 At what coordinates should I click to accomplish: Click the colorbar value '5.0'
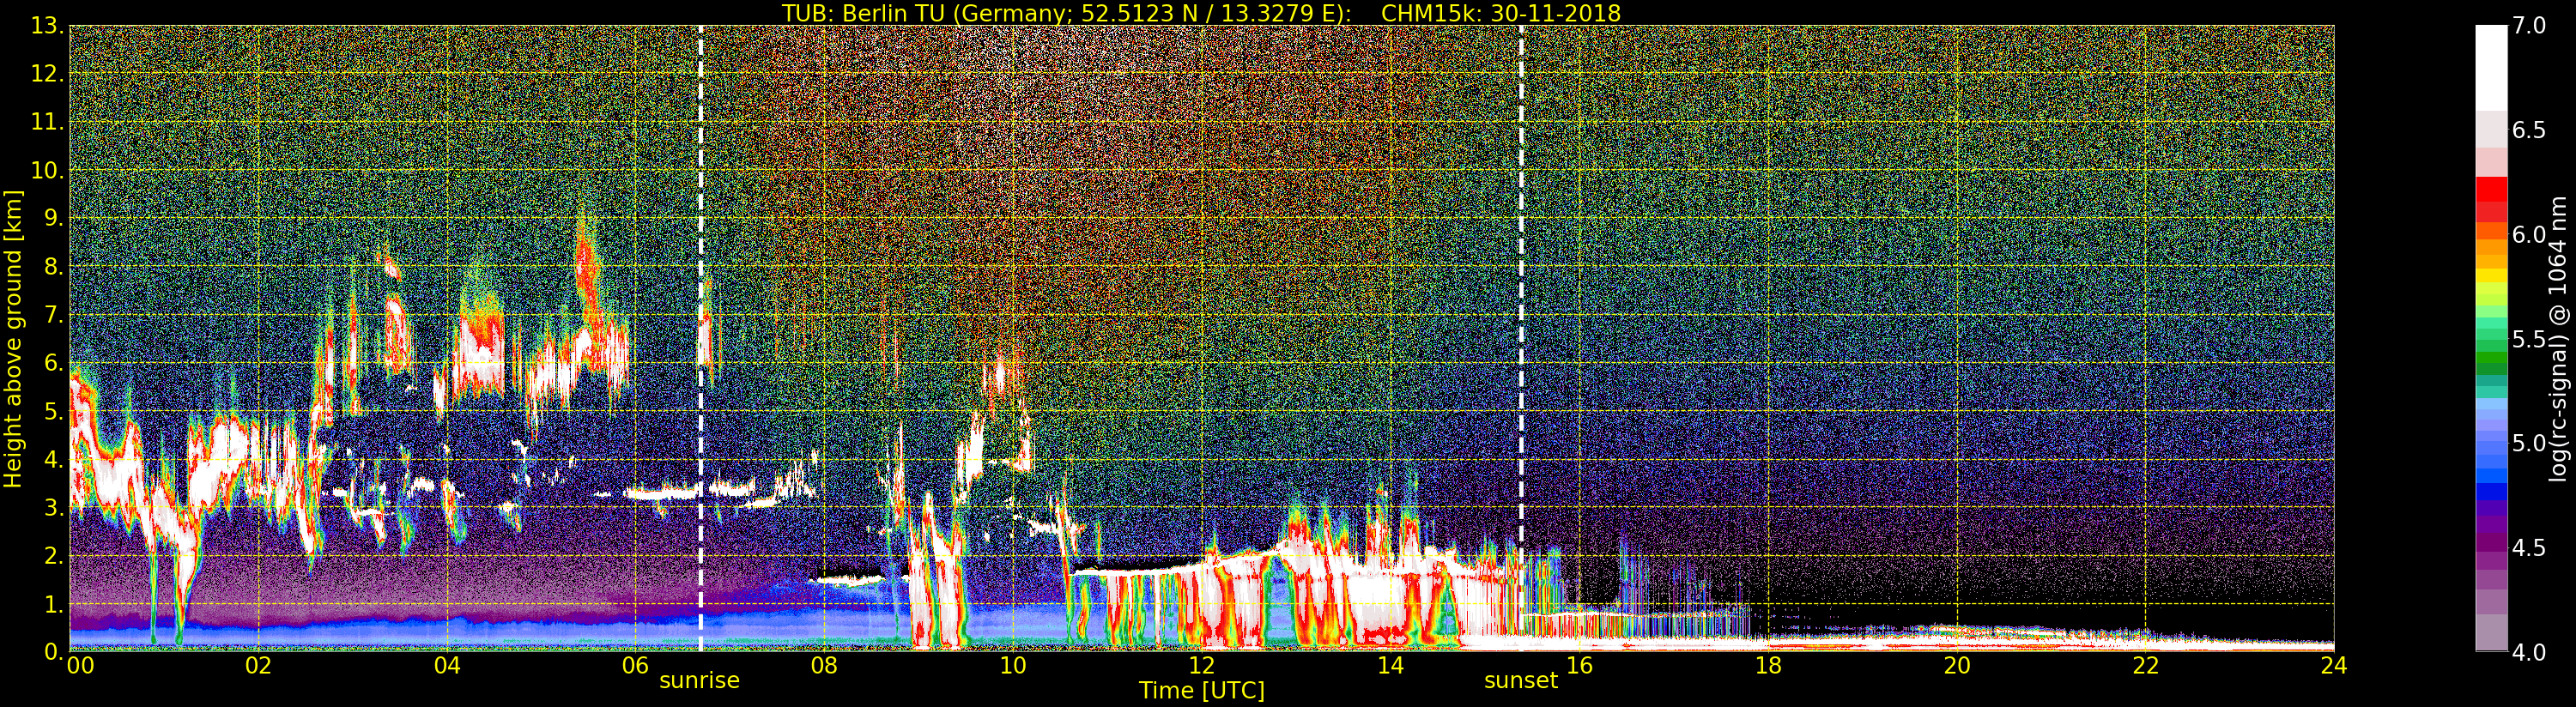tap(2529, 443)
